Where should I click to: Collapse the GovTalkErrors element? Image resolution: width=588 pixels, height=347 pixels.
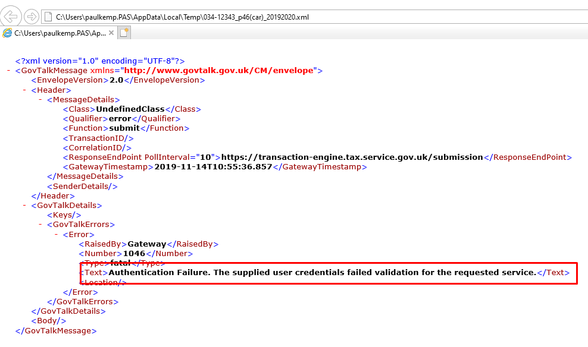39,224
